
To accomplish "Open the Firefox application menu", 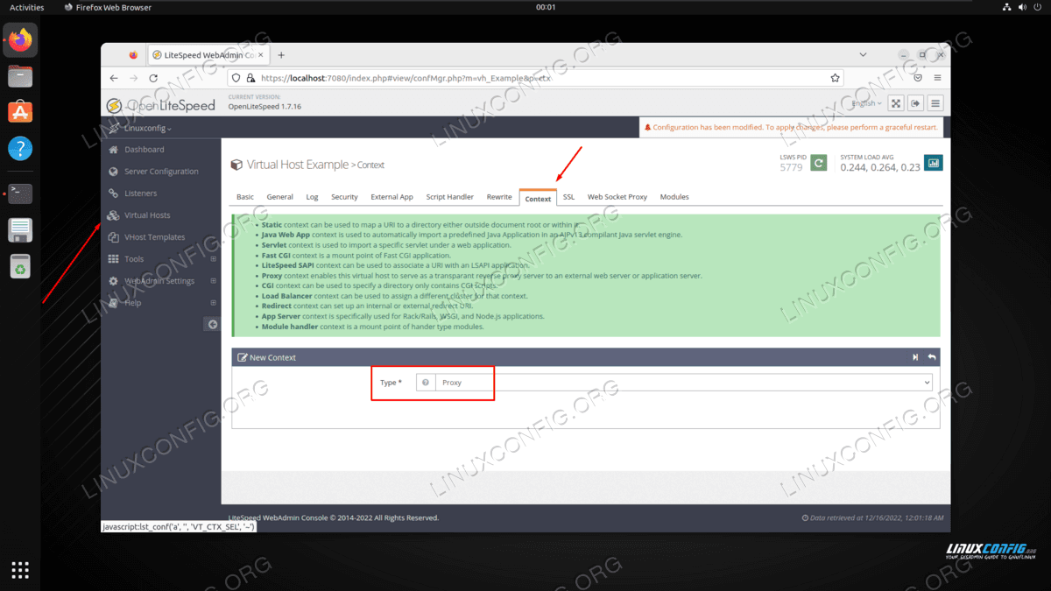I will coord(937,78).
